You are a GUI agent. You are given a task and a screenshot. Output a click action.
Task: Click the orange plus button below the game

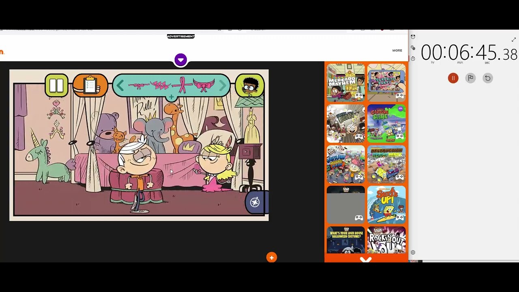click(x=271, y=258)
